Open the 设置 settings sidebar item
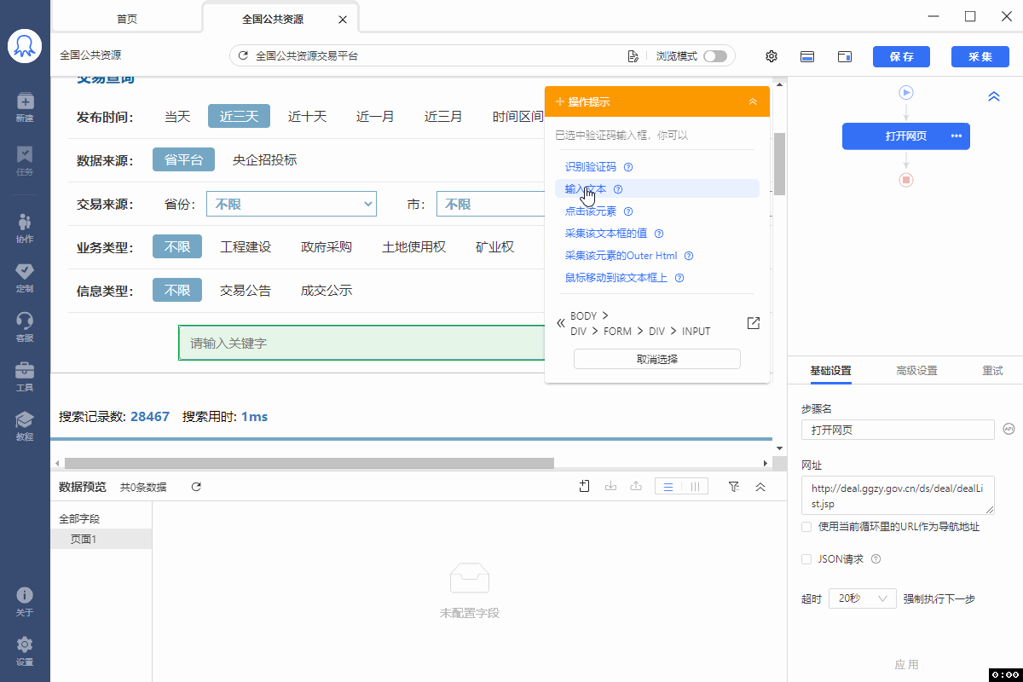Image resolution: width=1023 pixels, height=682 pixels. tap(25, 650)
